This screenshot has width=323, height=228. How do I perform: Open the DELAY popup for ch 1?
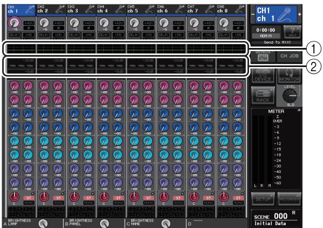click(x=14, y=35)
